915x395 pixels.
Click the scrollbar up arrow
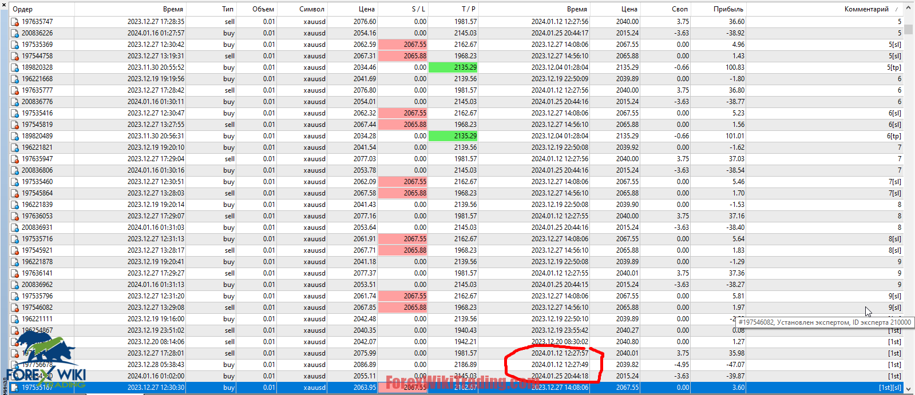click(x=909, y=8)
